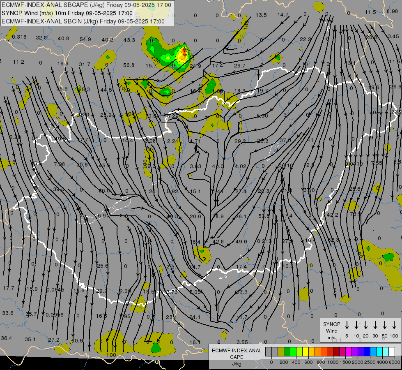Click the map value 3.45

[x=393, y=37]
